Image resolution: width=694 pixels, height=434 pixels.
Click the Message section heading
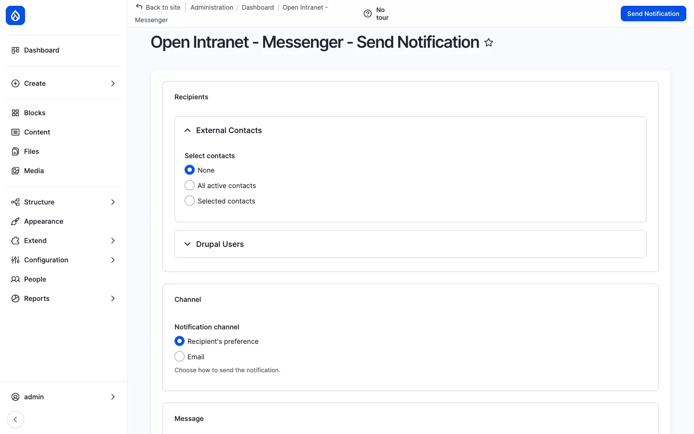[189, 419]
